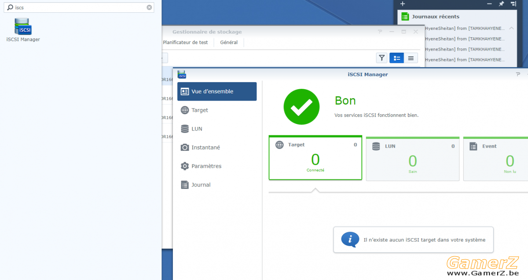The width and height of the screenshot is (528, 280).
Task: Click the camera icon for Instantané
Action: pos(185,148)
